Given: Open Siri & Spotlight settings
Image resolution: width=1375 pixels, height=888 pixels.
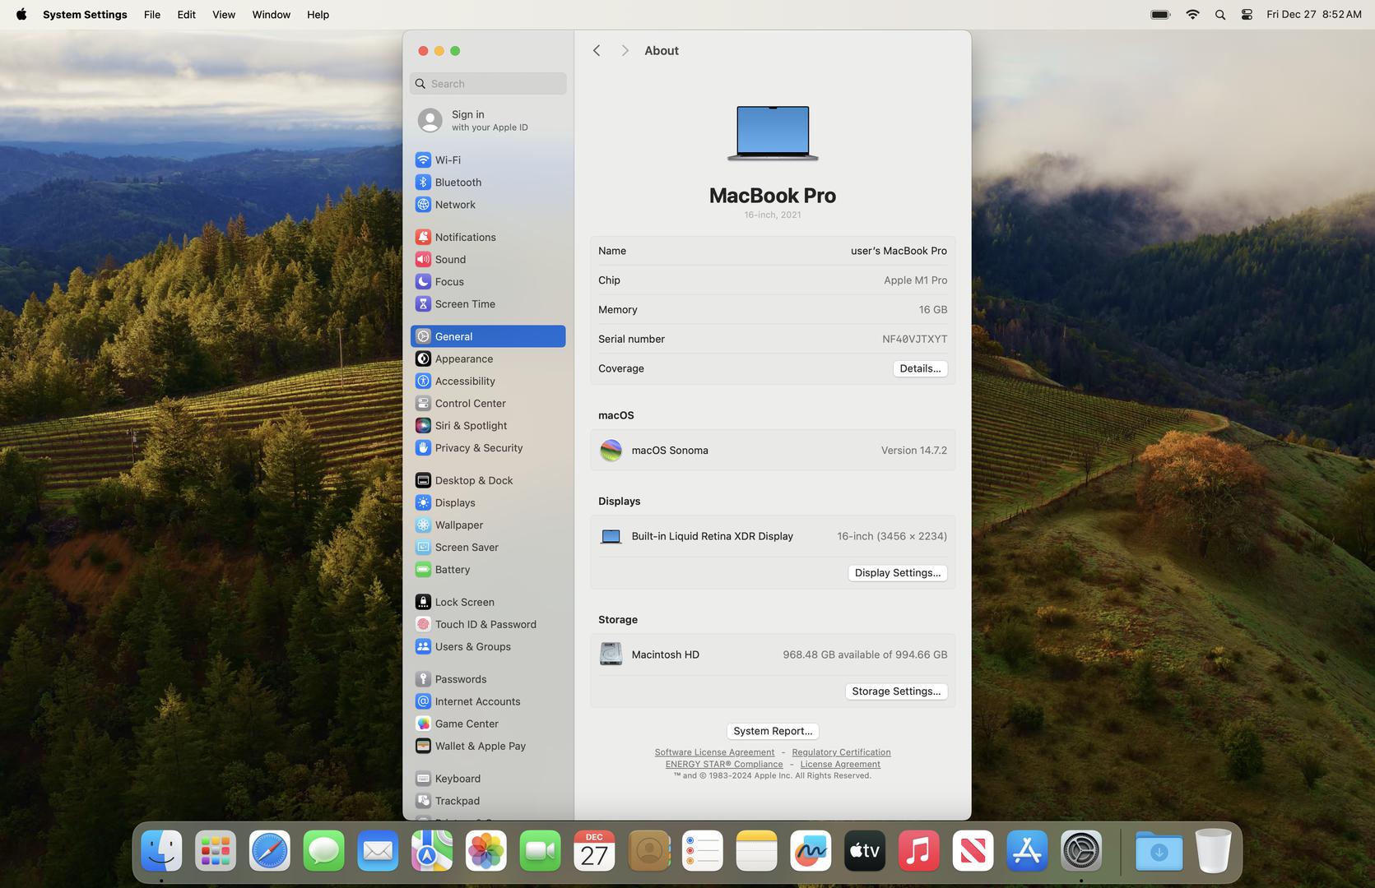Looking at the screenshot, I should (471, 425).
